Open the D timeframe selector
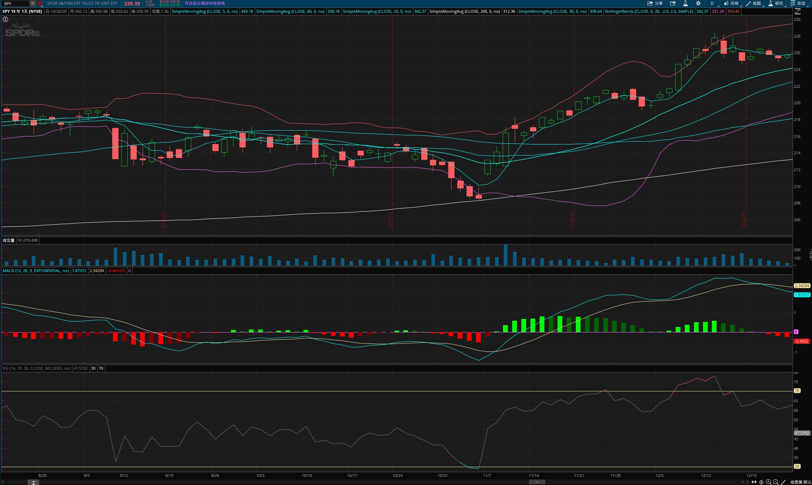812x485 pixels. (712, 3)
